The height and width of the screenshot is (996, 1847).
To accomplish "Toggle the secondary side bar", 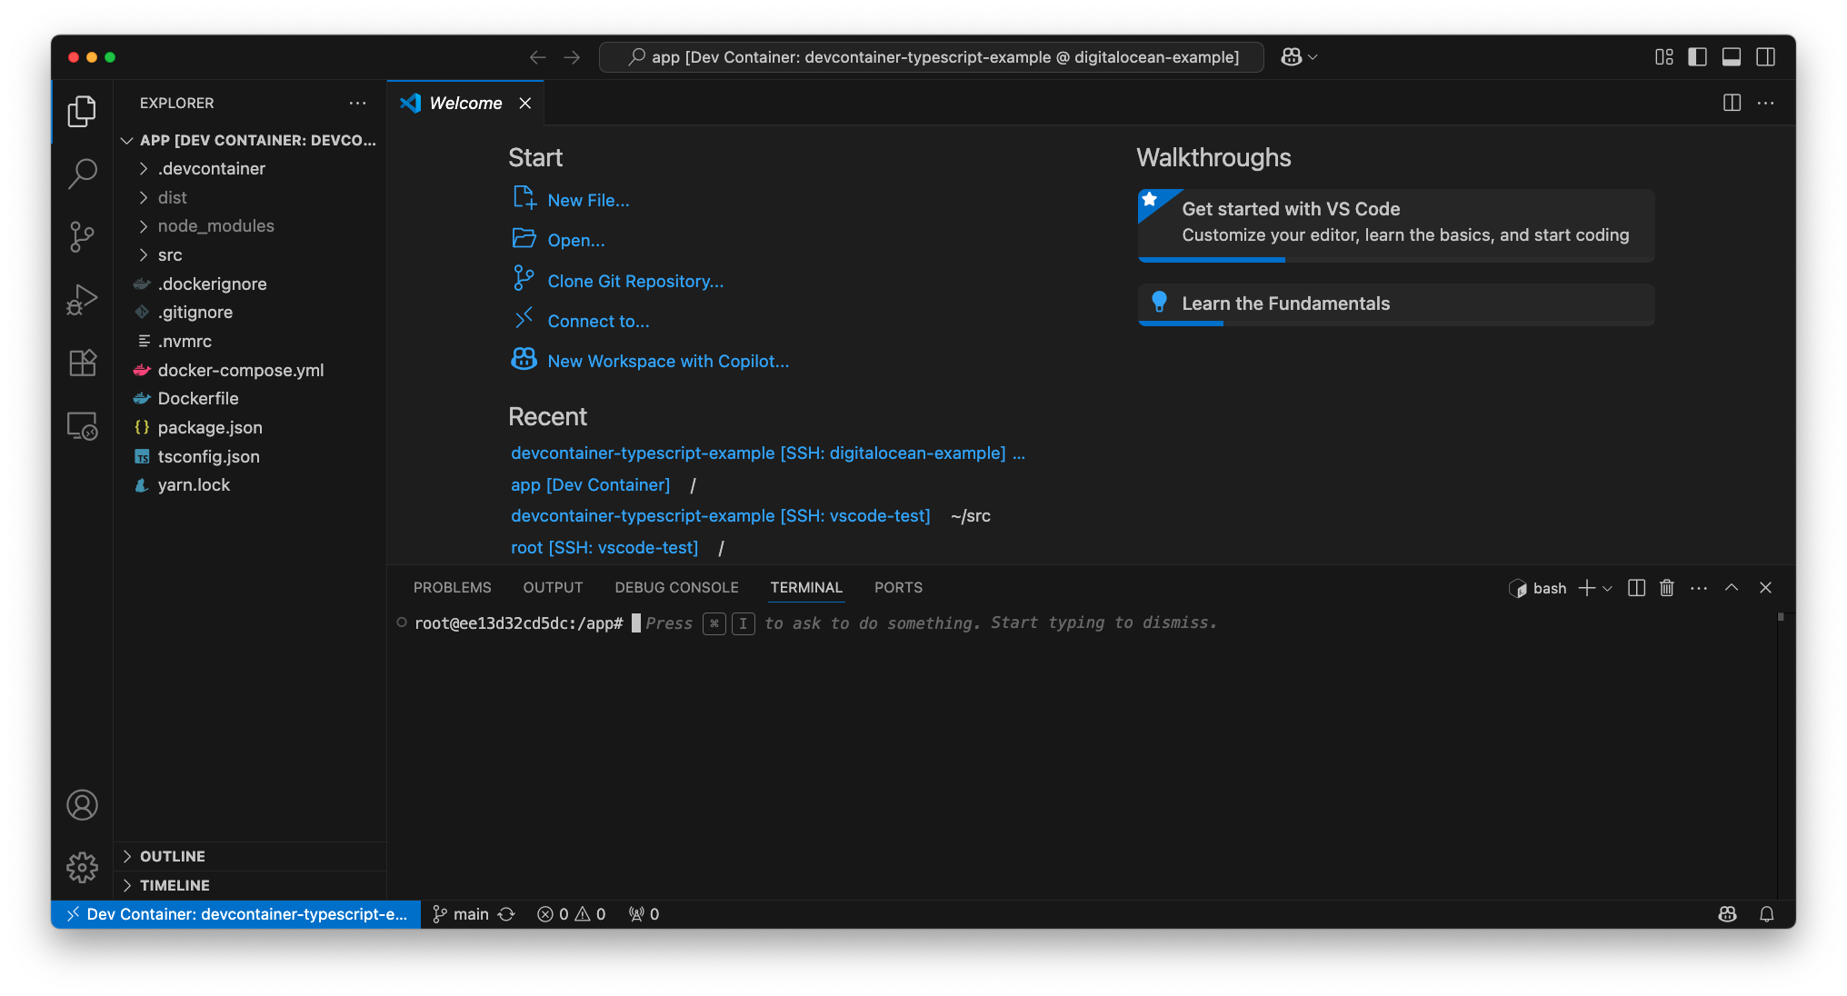I will 1766,57.
